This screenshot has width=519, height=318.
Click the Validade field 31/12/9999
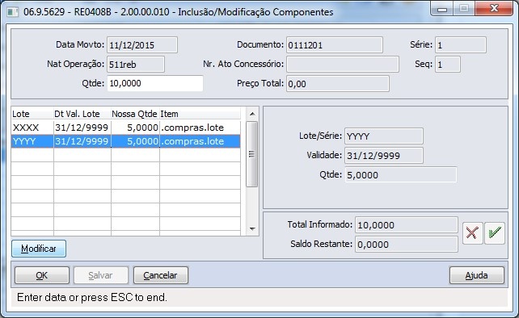[x=384, y=155]
